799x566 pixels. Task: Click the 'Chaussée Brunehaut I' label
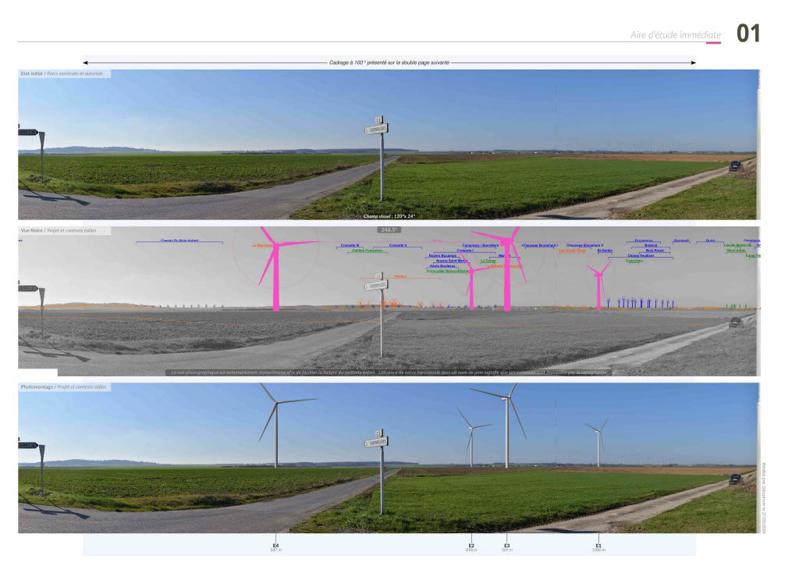click(540, 245)
